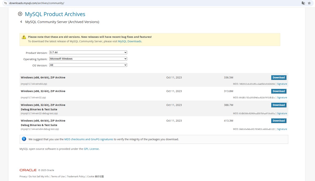The image size is (315, 181).
Task: Bookmark this page with the star icon
Action: (309, 3)
